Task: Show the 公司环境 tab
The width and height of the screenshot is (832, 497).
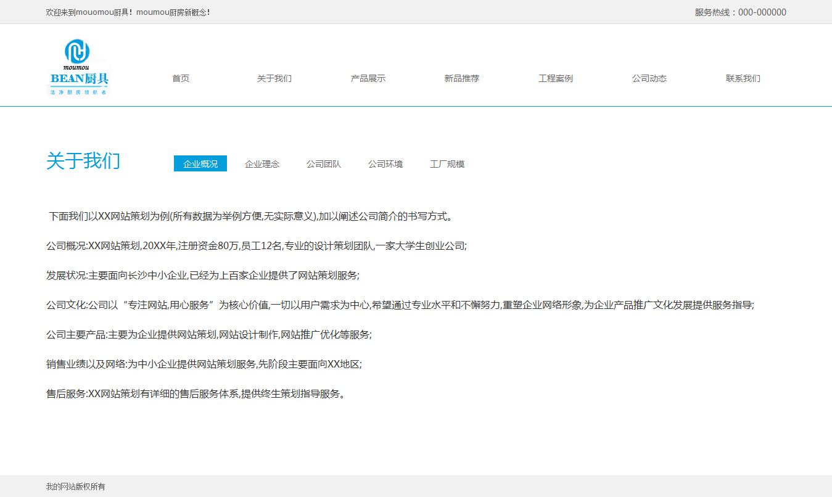Action: tap(385, 164)
